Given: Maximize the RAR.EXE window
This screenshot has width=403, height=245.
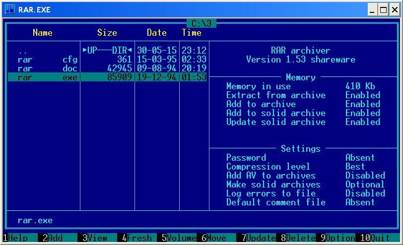Looking at the screenshot, I should pos(383,10).
